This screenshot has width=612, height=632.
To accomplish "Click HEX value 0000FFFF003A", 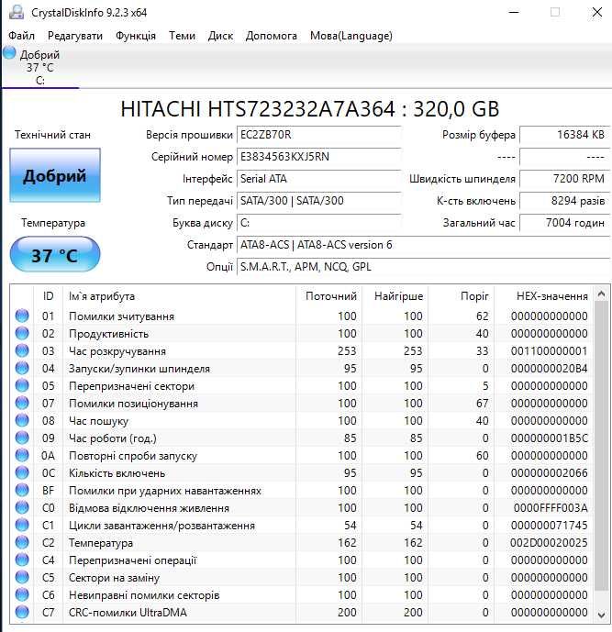I will pyautogui.click(x=551, y=508).
